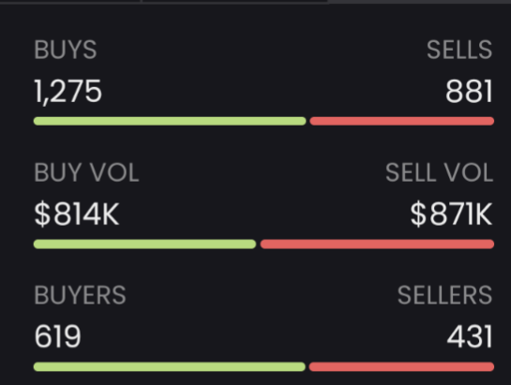Viewport: 511px width, 385px height.
Task: Click the red sellers ratio bar
Action: 401,367
